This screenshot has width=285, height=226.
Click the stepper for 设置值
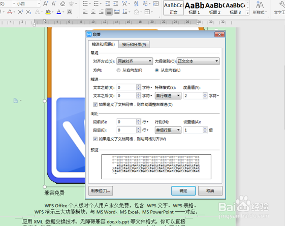pos(205,130)
